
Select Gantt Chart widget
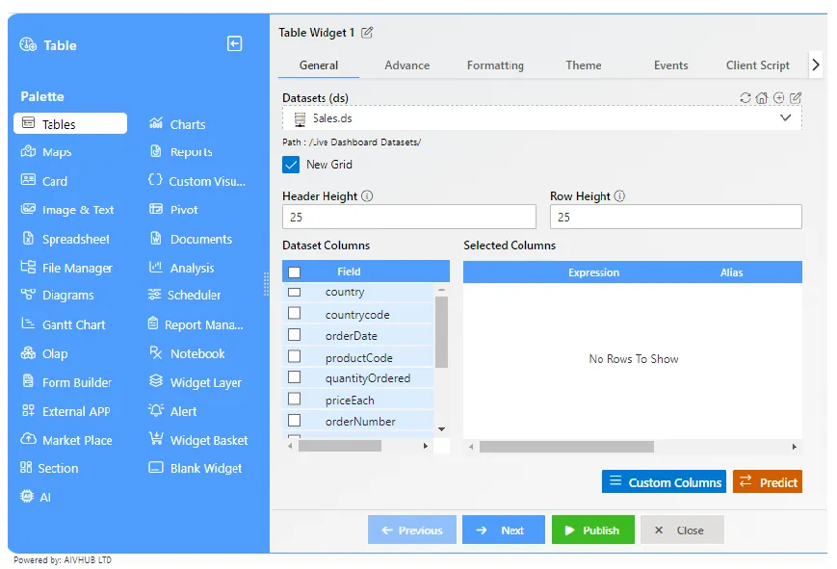click(63, 324)
